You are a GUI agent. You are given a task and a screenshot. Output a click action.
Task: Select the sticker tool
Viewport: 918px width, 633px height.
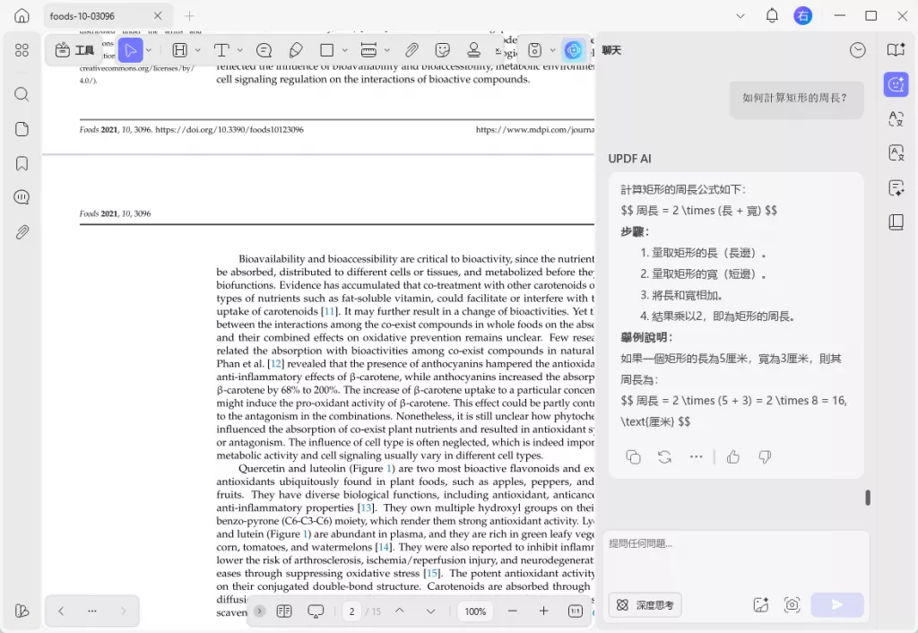443,50
